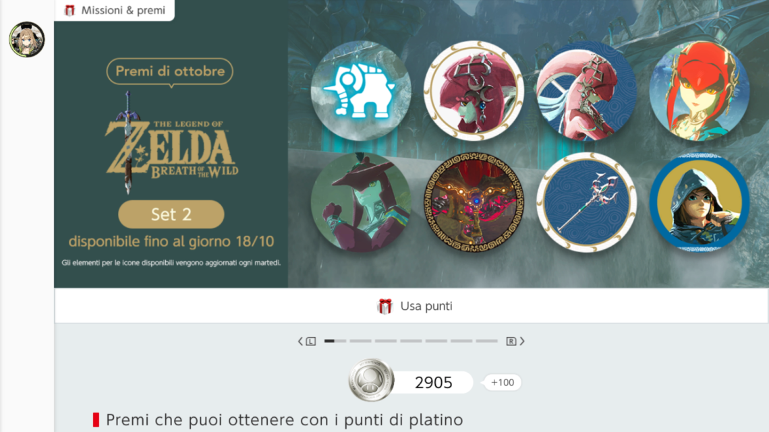Viewport: 769px width, 432px height.
Task: Select the front-facing red Mipha portrait icon
Action: 700,91
